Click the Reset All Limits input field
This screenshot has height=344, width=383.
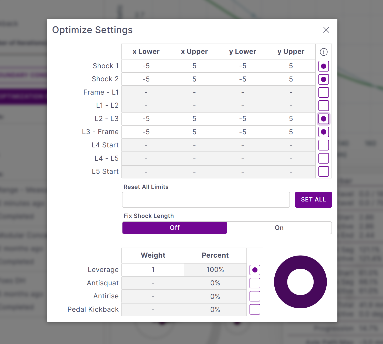(x=206, y=200)
